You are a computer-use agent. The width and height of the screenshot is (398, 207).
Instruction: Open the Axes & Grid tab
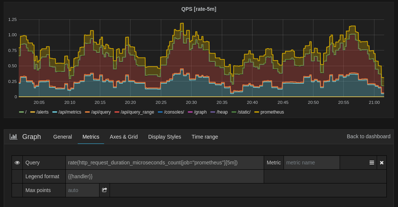123,137
